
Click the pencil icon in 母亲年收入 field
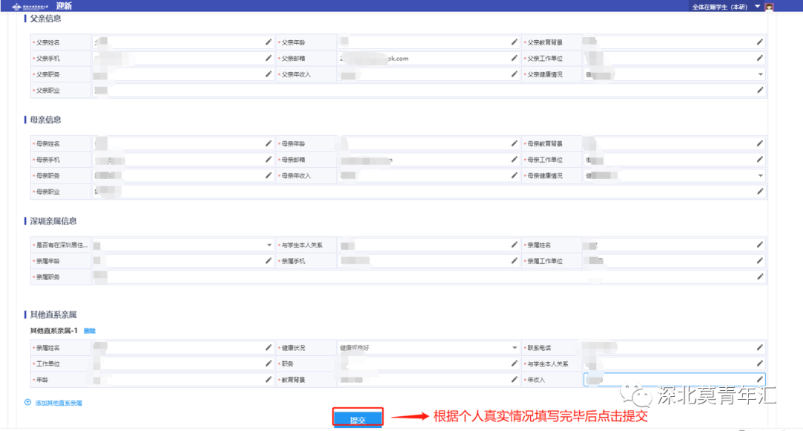tap(514, 176)
